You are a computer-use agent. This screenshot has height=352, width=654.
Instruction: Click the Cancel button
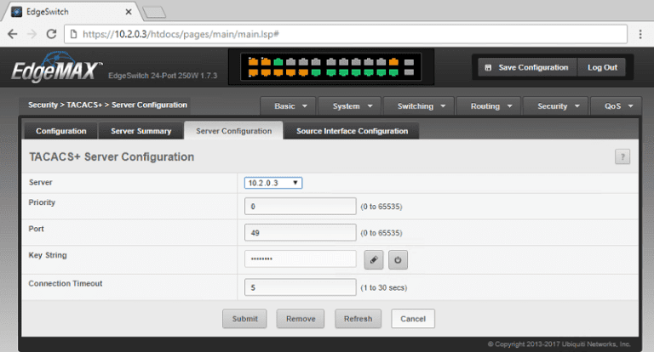click(x=413, y=319)
